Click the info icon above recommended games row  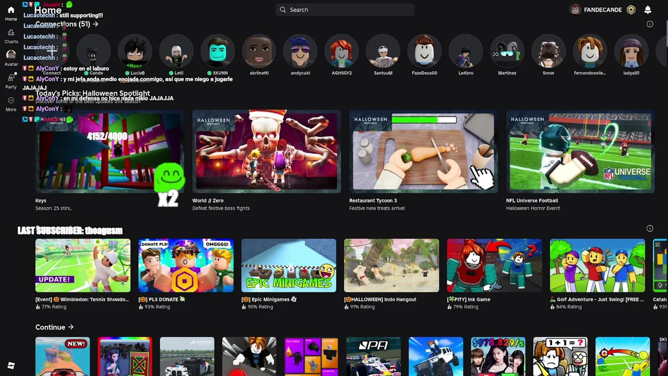point(650,228)
